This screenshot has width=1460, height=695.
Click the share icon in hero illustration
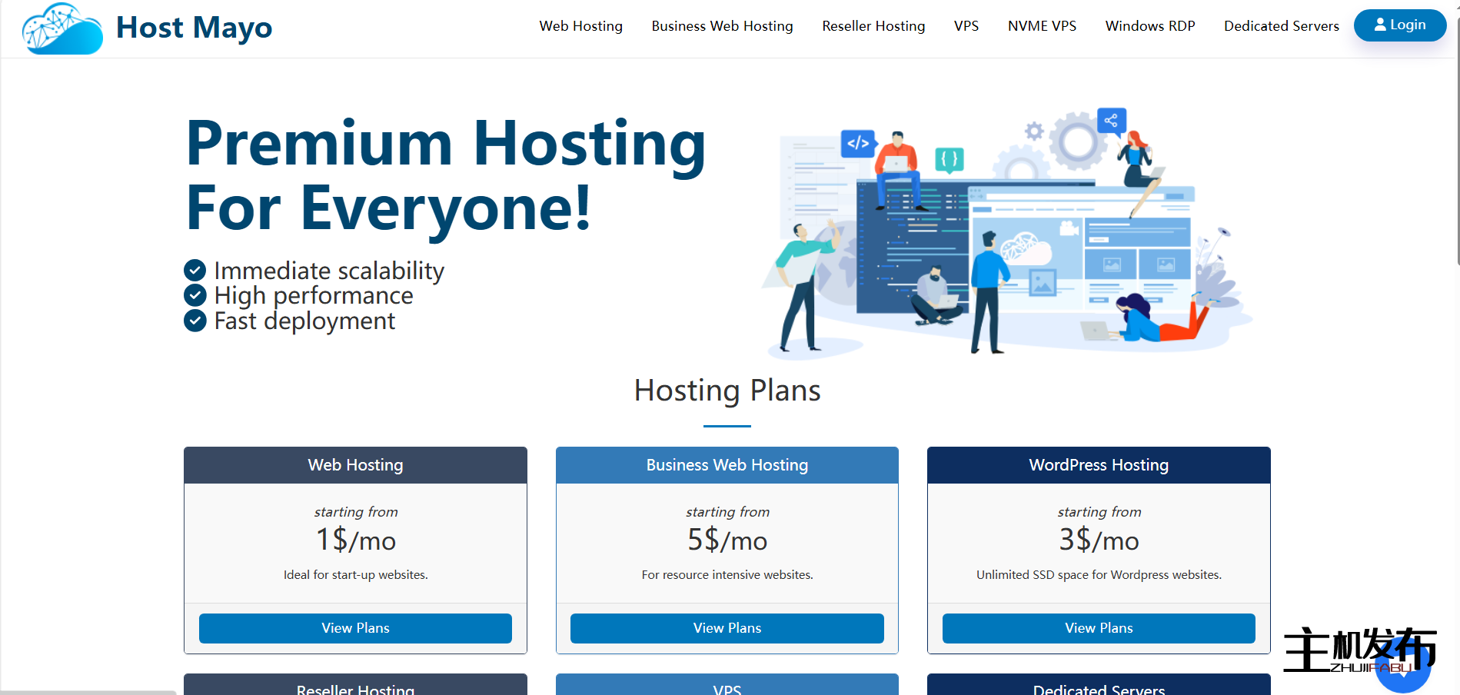(x=1111, y=121)
